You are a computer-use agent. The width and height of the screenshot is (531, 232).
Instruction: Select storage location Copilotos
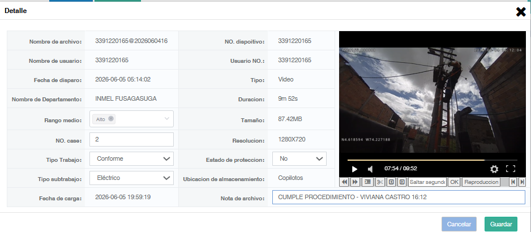[x=290, y=178]
